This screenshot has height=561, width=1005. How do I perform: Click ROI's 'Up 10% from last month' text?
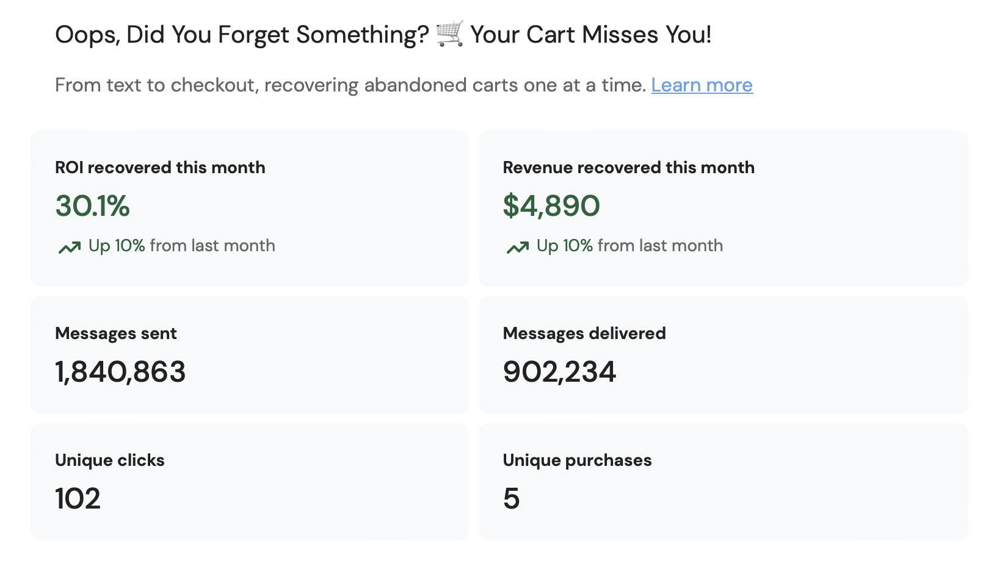[x=181, y=246]
